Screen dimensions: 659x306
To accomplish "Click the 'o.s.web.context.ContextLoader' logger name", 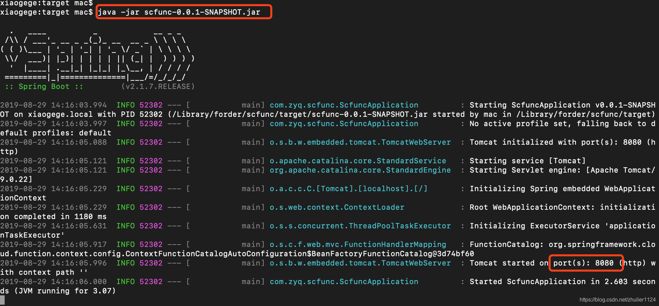I will pos(337,207).
